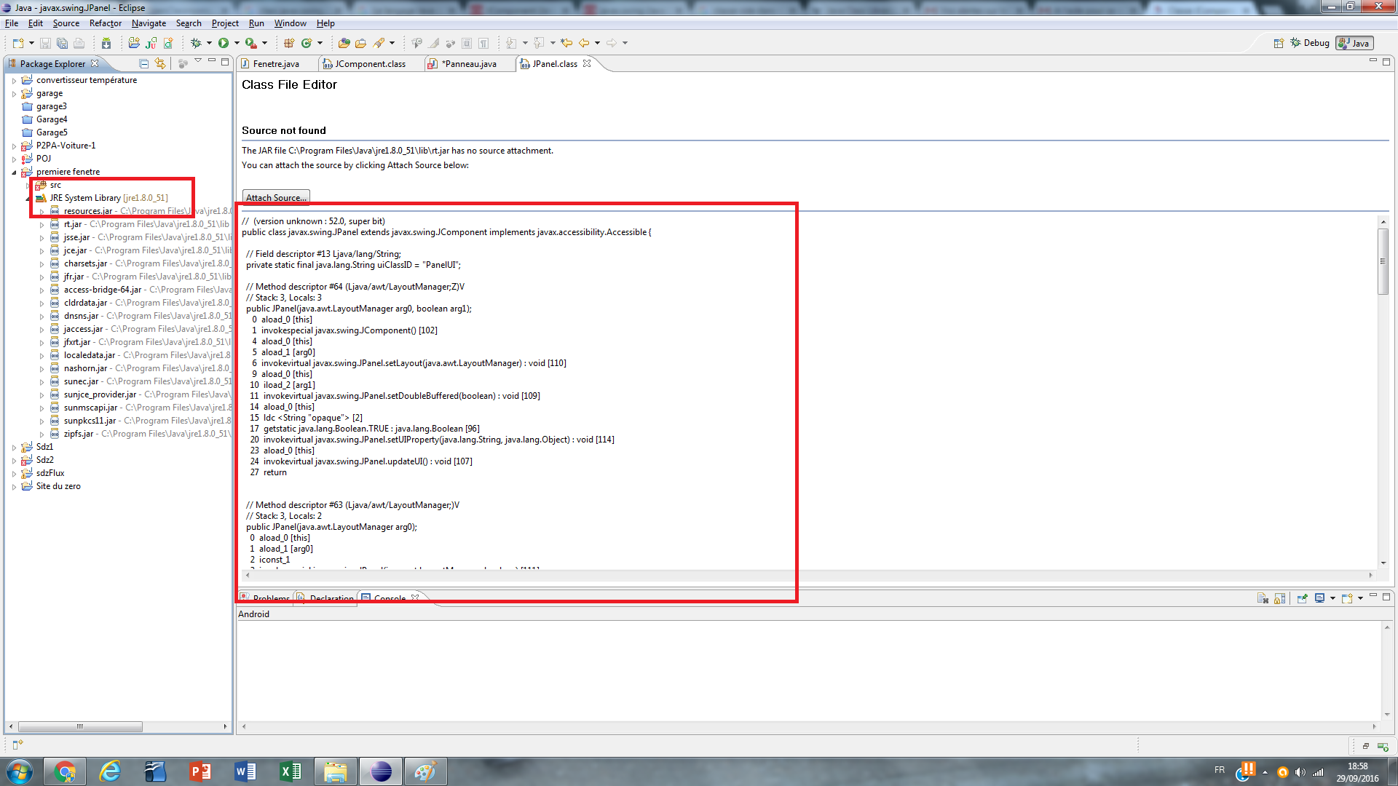The width and height of the screenshot is (1398, 786).
Task: Click the bytecode viewer vertical scrollbar thumb
Action: coord(1383,261)
